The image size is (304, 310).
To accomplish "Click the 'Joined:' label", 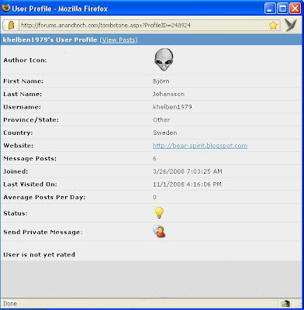I will [x=16, y=171].
